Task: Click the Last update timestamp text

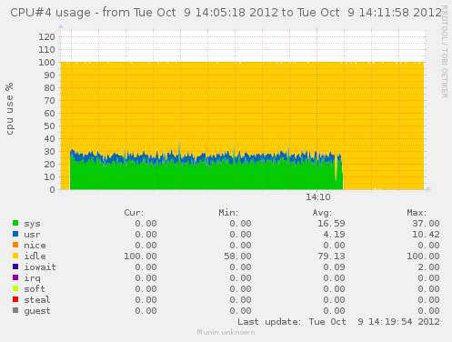Action: [x=338, y=322]
